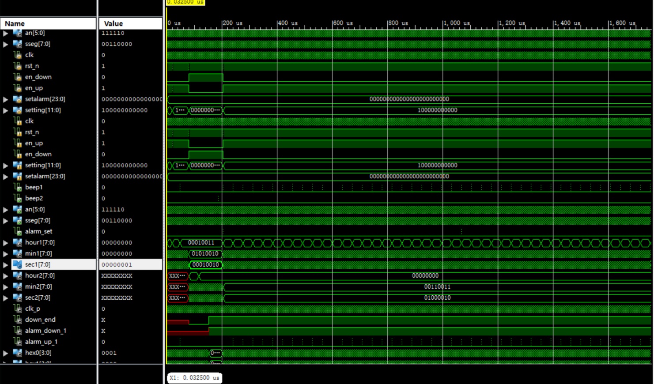
Task: Select the alarm_set signal name
Action: [38, 231]
